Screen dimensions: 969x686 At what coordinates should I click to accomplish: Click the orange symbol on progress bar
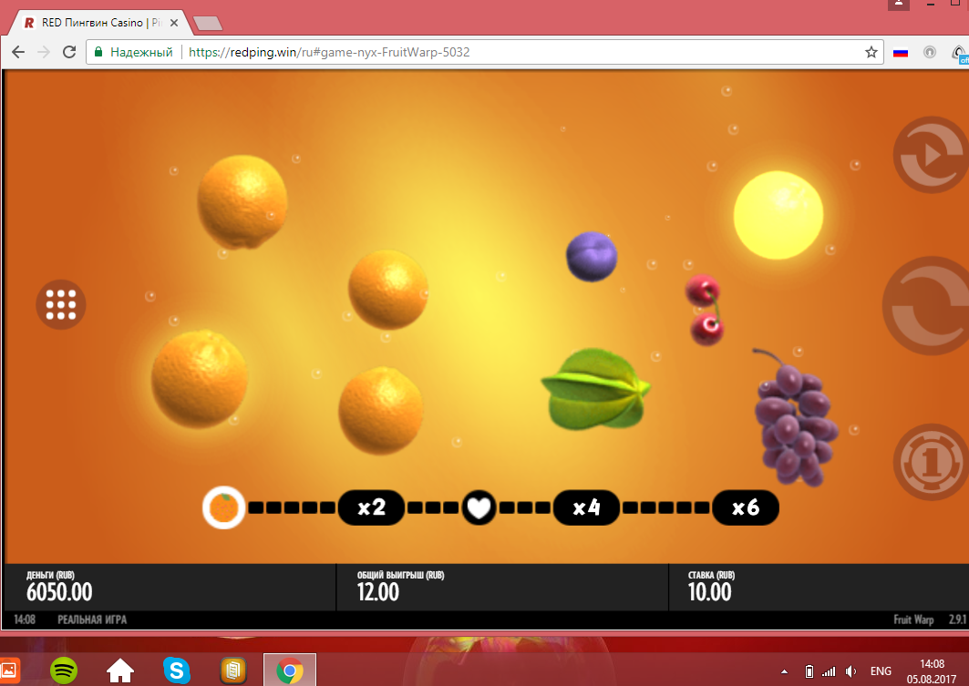(223, 507)
